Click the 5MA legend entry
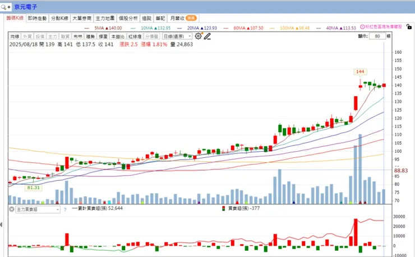This screenshot has height=257, width=415. tap(103, 28)
